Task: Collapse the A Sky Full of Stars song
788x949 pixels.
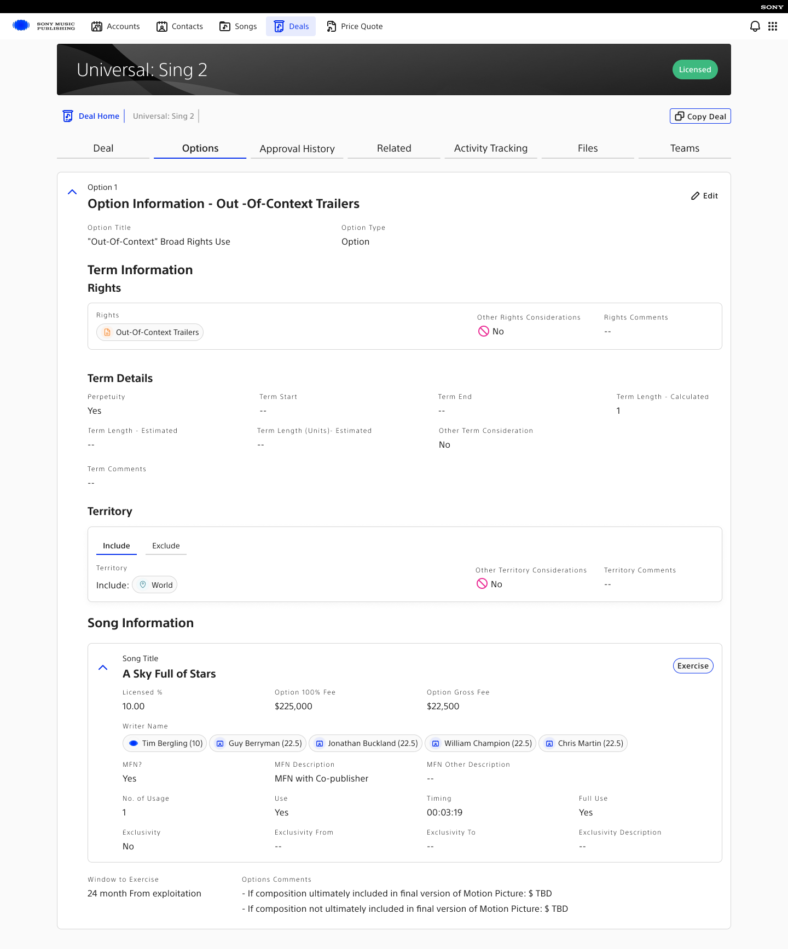Action: click(x=103, y=668)
